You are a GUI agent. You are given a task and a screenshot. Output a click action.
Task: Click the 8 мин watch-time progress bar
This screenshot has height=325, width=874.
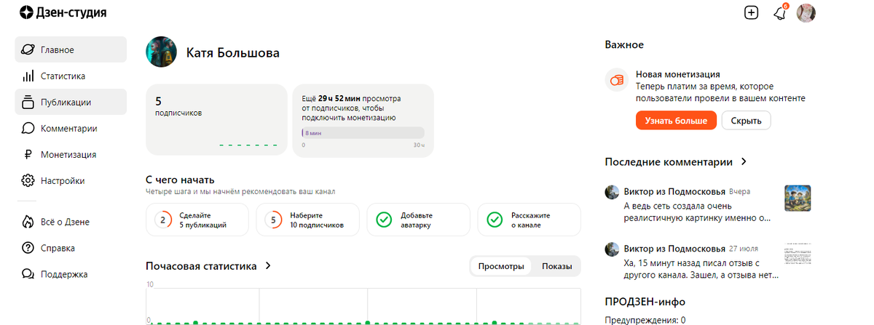(x=363, y=133)
